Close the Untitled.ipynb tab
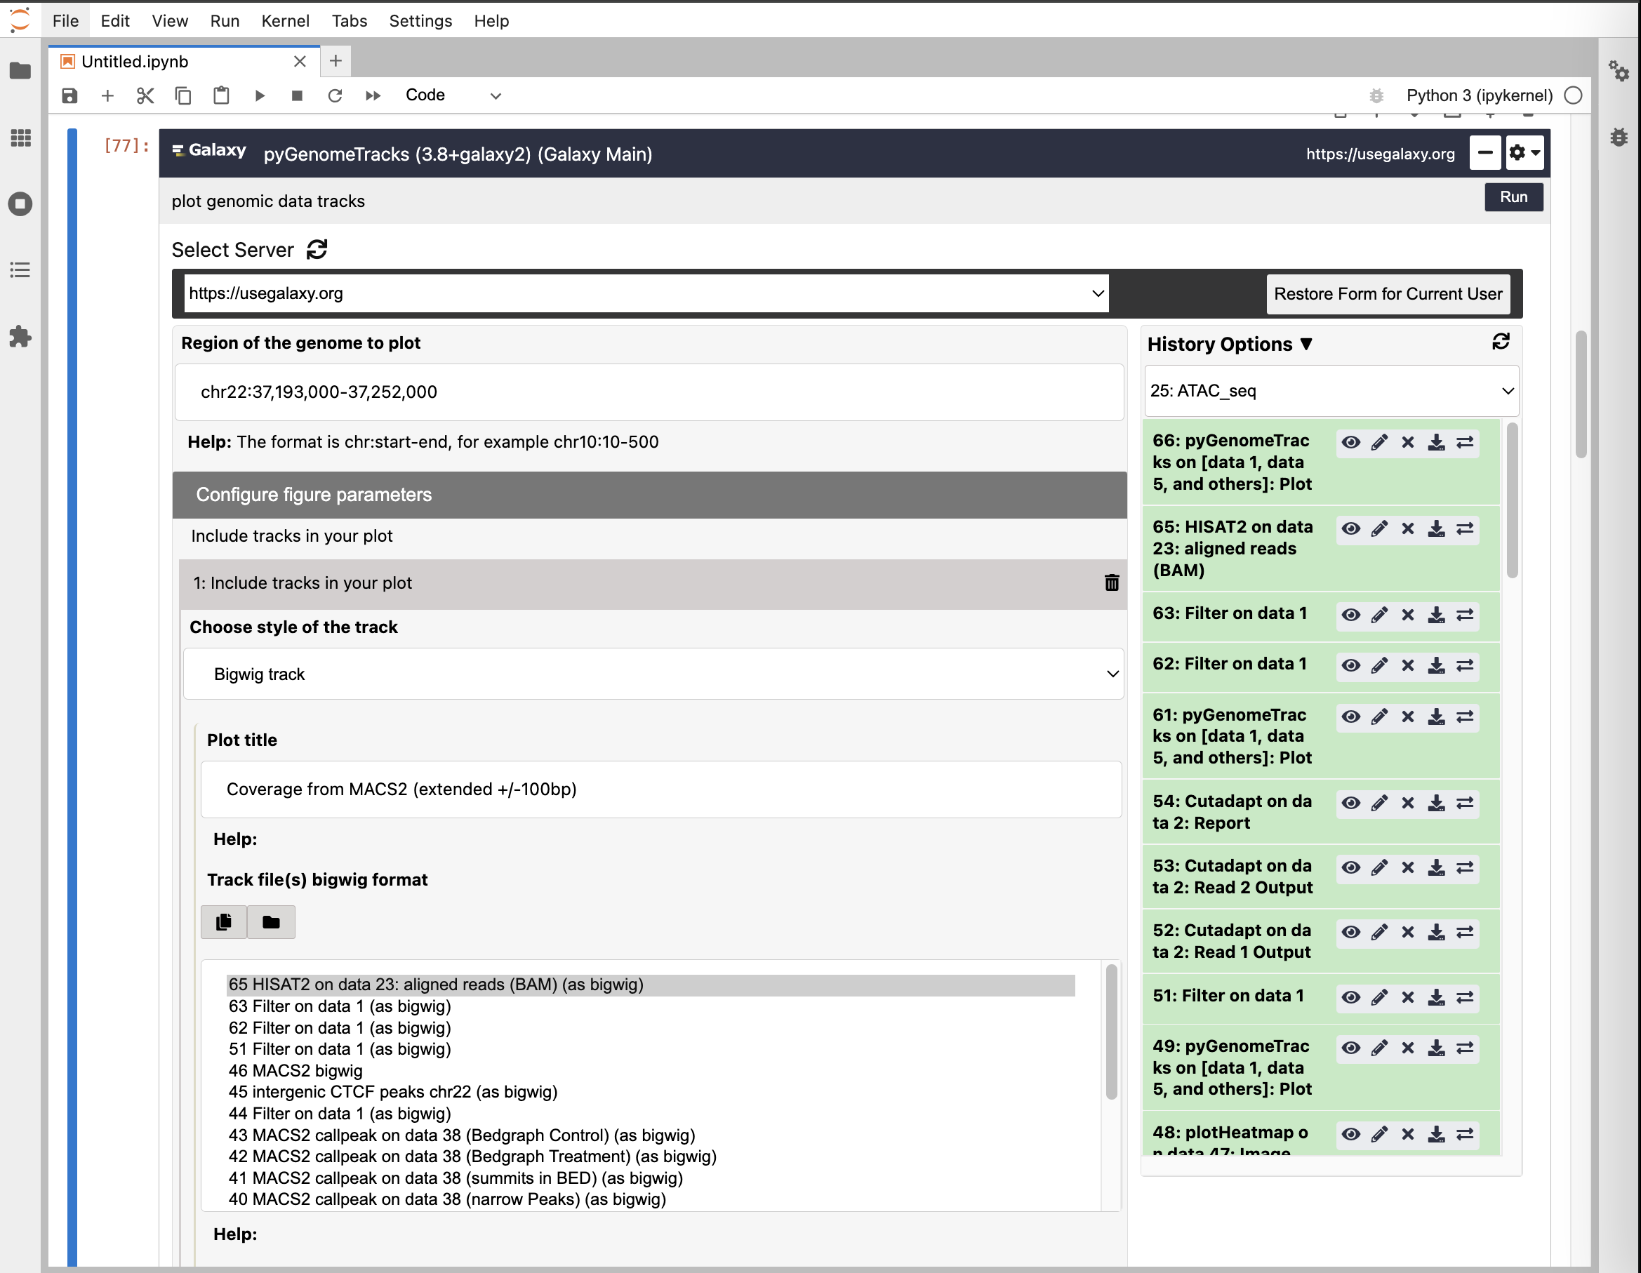1641x1273 pixels. coord(300,62)
